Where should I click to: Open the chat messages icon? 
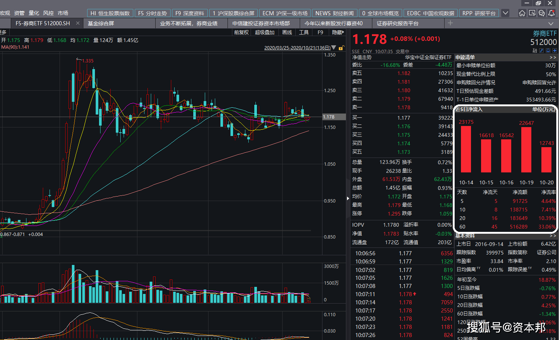coord(542,13)
